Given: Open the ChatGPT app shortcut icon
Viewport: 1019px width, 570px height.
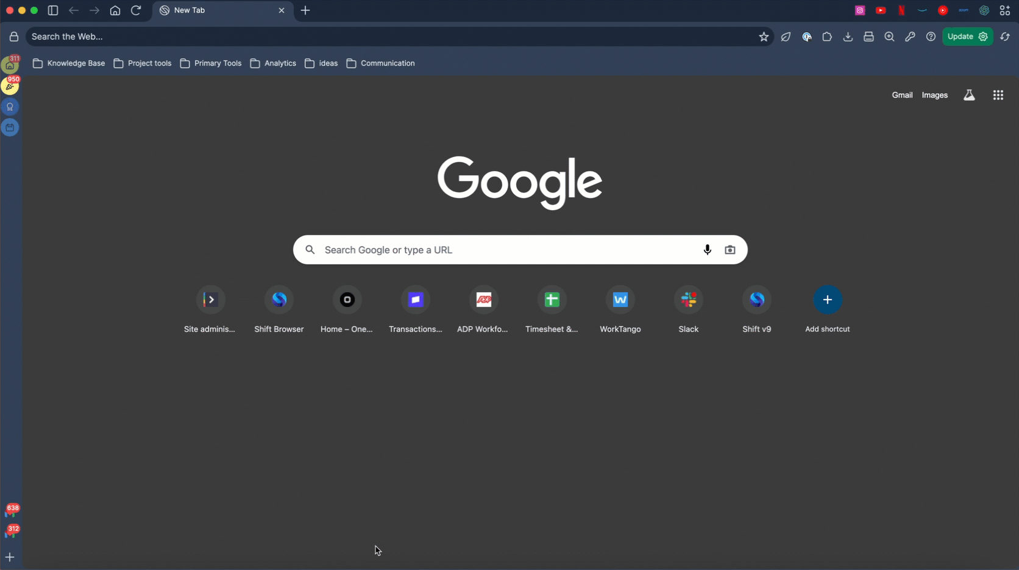Looking at the screenshot, I should (984, 10).
